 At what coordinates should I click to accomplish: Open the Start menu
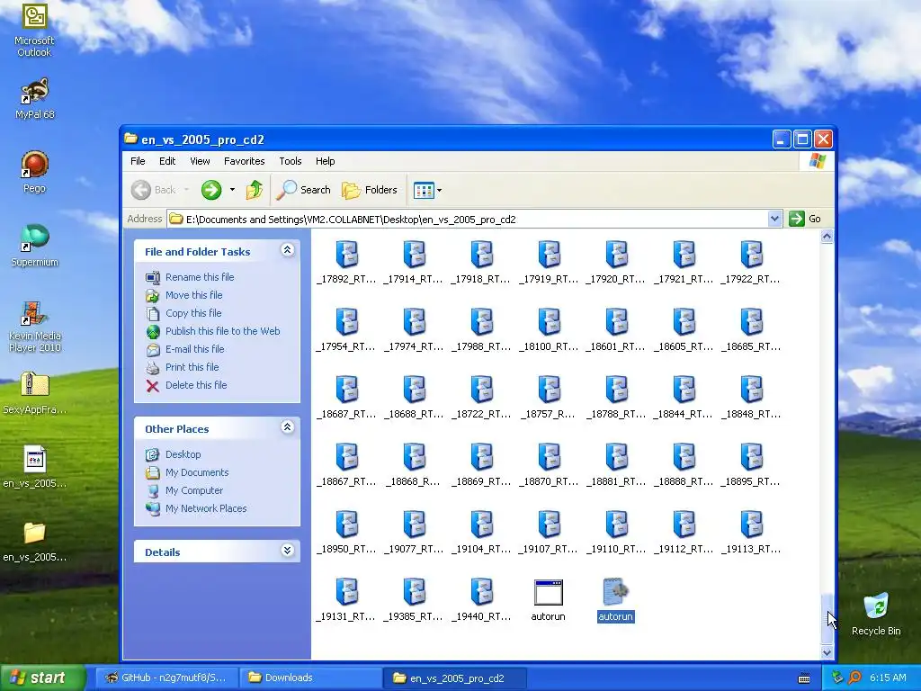point(41,678)
